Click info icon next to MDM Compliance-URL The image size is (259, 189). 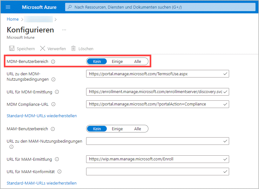coord(53,104)
